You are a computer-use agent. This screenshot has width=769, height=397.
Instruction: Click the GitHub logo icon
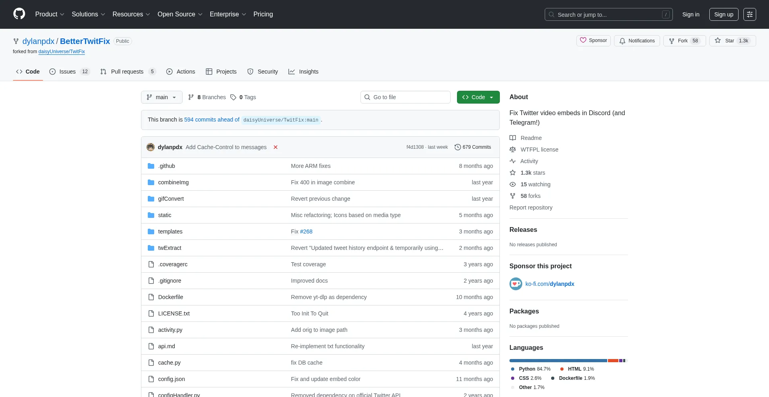point(19,14)
